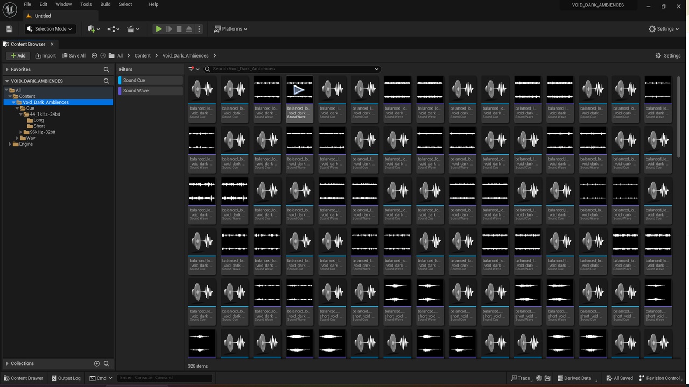Click the folder icon in the path bar
Image resolution: width=689 pixels, height=387 pixels.
coord(111,55)
